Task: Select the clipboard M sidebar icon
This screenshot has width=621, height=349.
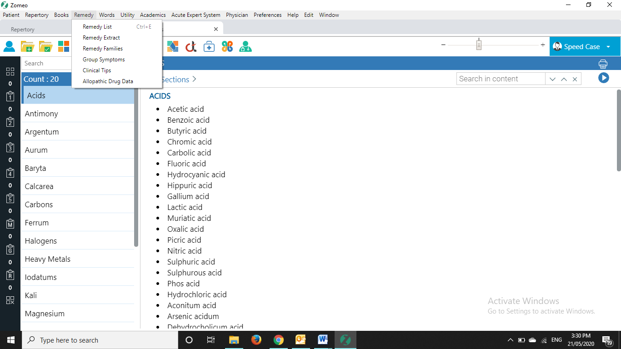Action: (x=10, y=224)
